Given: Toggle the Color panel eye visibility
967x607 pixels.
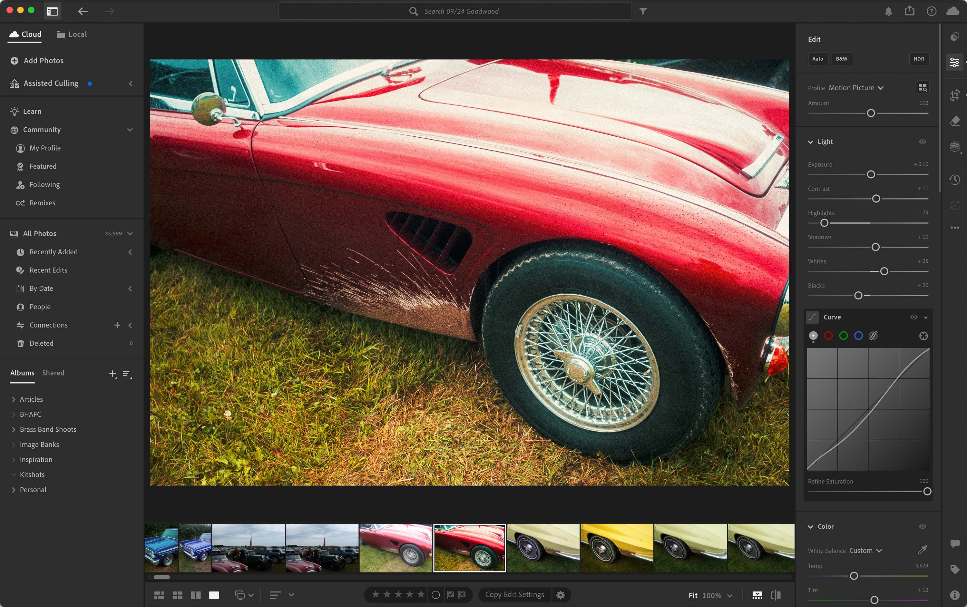Looking at the screenshot, I should point(923,526).
